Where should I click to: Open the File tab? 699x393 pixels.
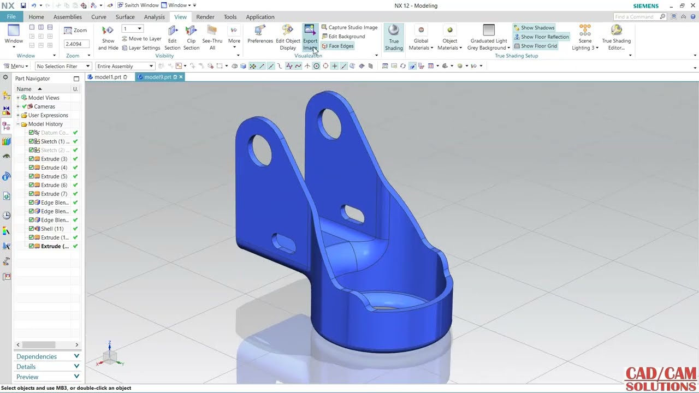click(11, 17)
